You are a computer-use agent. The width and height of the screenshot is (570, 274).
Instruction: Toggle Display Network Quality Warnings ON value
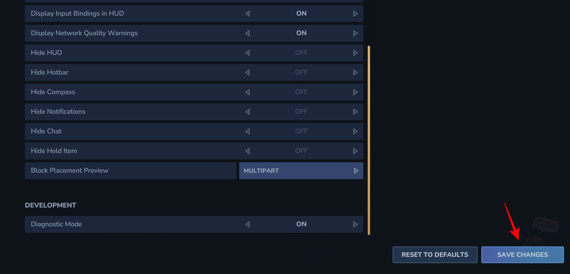point(301,33)
